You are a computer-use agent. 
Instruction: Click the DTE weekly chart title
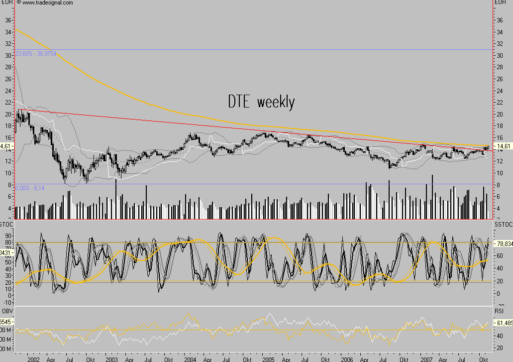coord(261,102)
